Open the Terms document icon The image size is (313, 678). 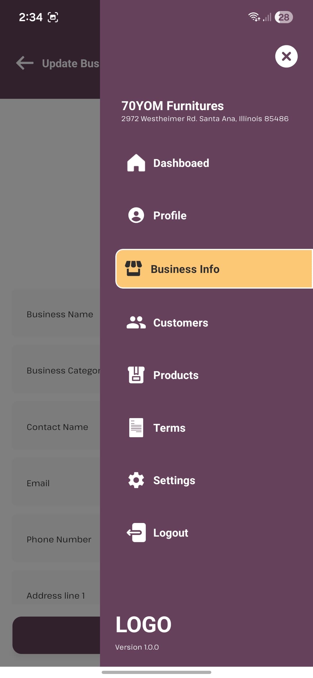pos(136,427)
